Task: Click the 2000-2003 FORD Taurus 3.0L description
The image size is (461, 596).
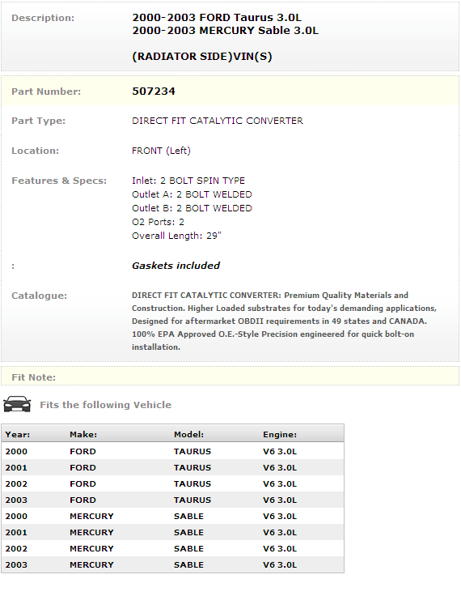Action: click(x=217, y=18)
